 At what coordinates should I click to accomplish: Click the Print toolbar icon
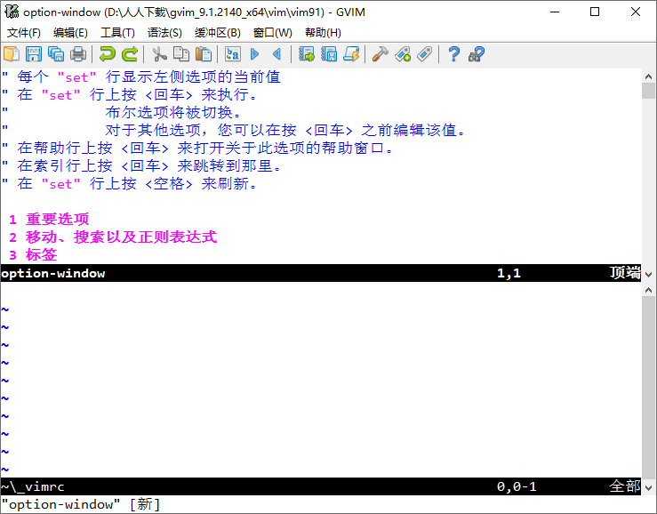(78, 54)
